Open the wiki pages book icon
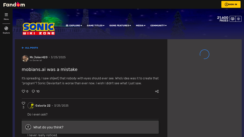The height and width of the screenshot is (137, 244). click(232, 19)
